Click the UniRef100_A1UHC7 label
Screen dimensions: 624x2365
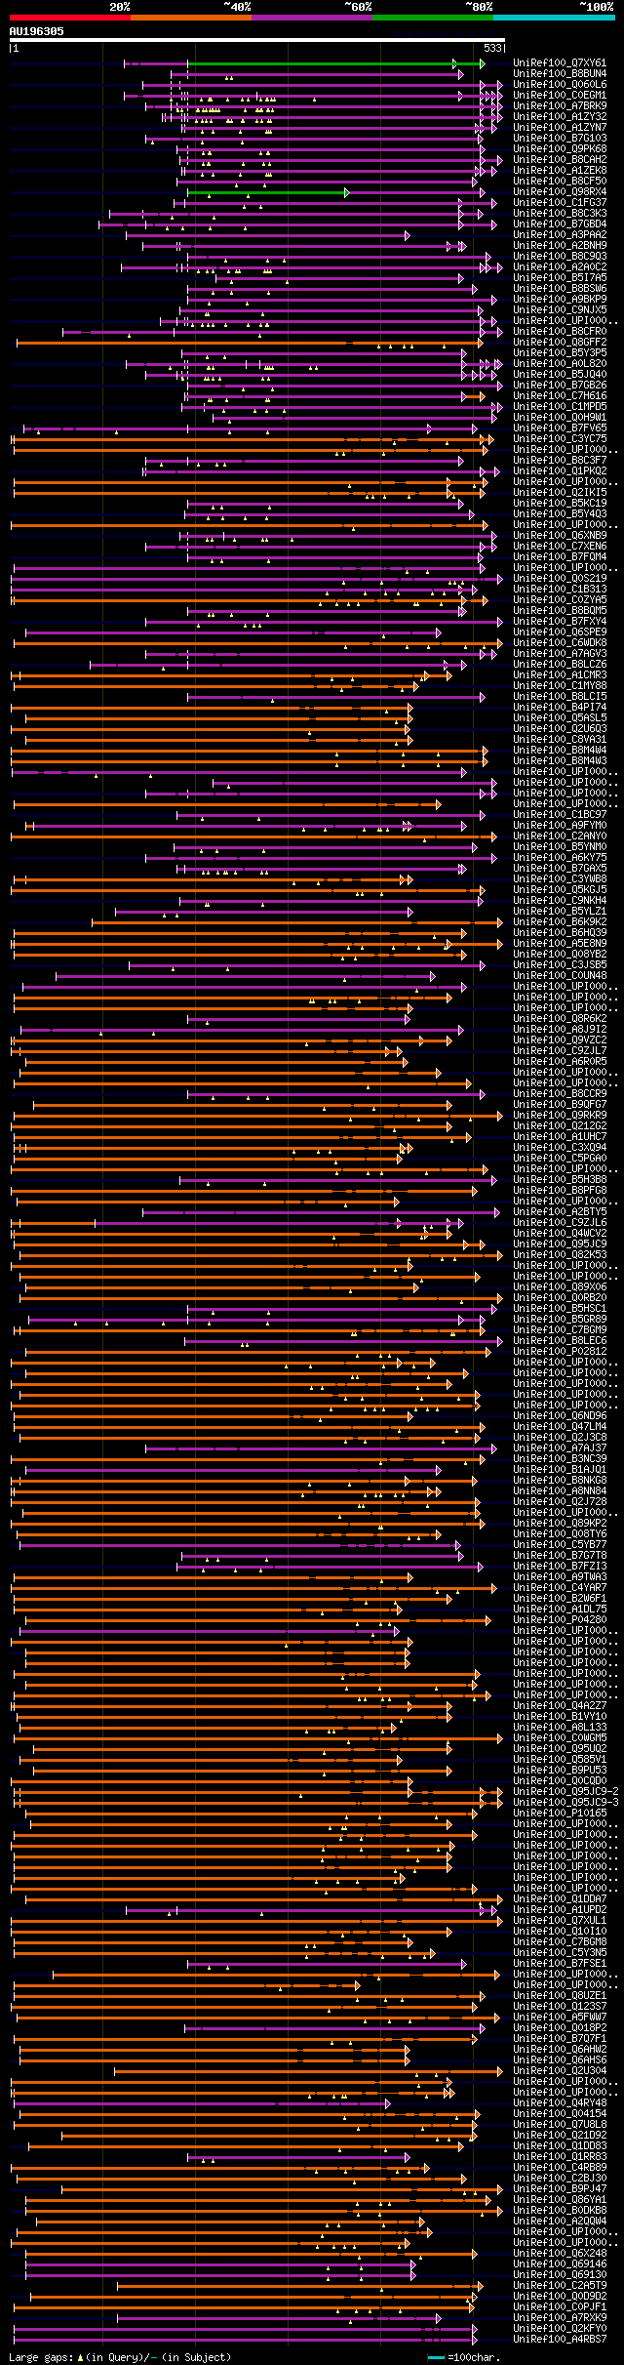[560, 1137]
